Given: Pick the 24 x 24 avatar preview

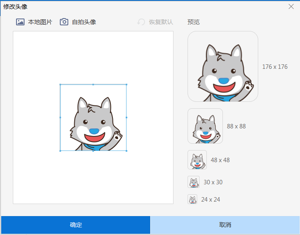Looking at the screenshot, I should [192, 200].
